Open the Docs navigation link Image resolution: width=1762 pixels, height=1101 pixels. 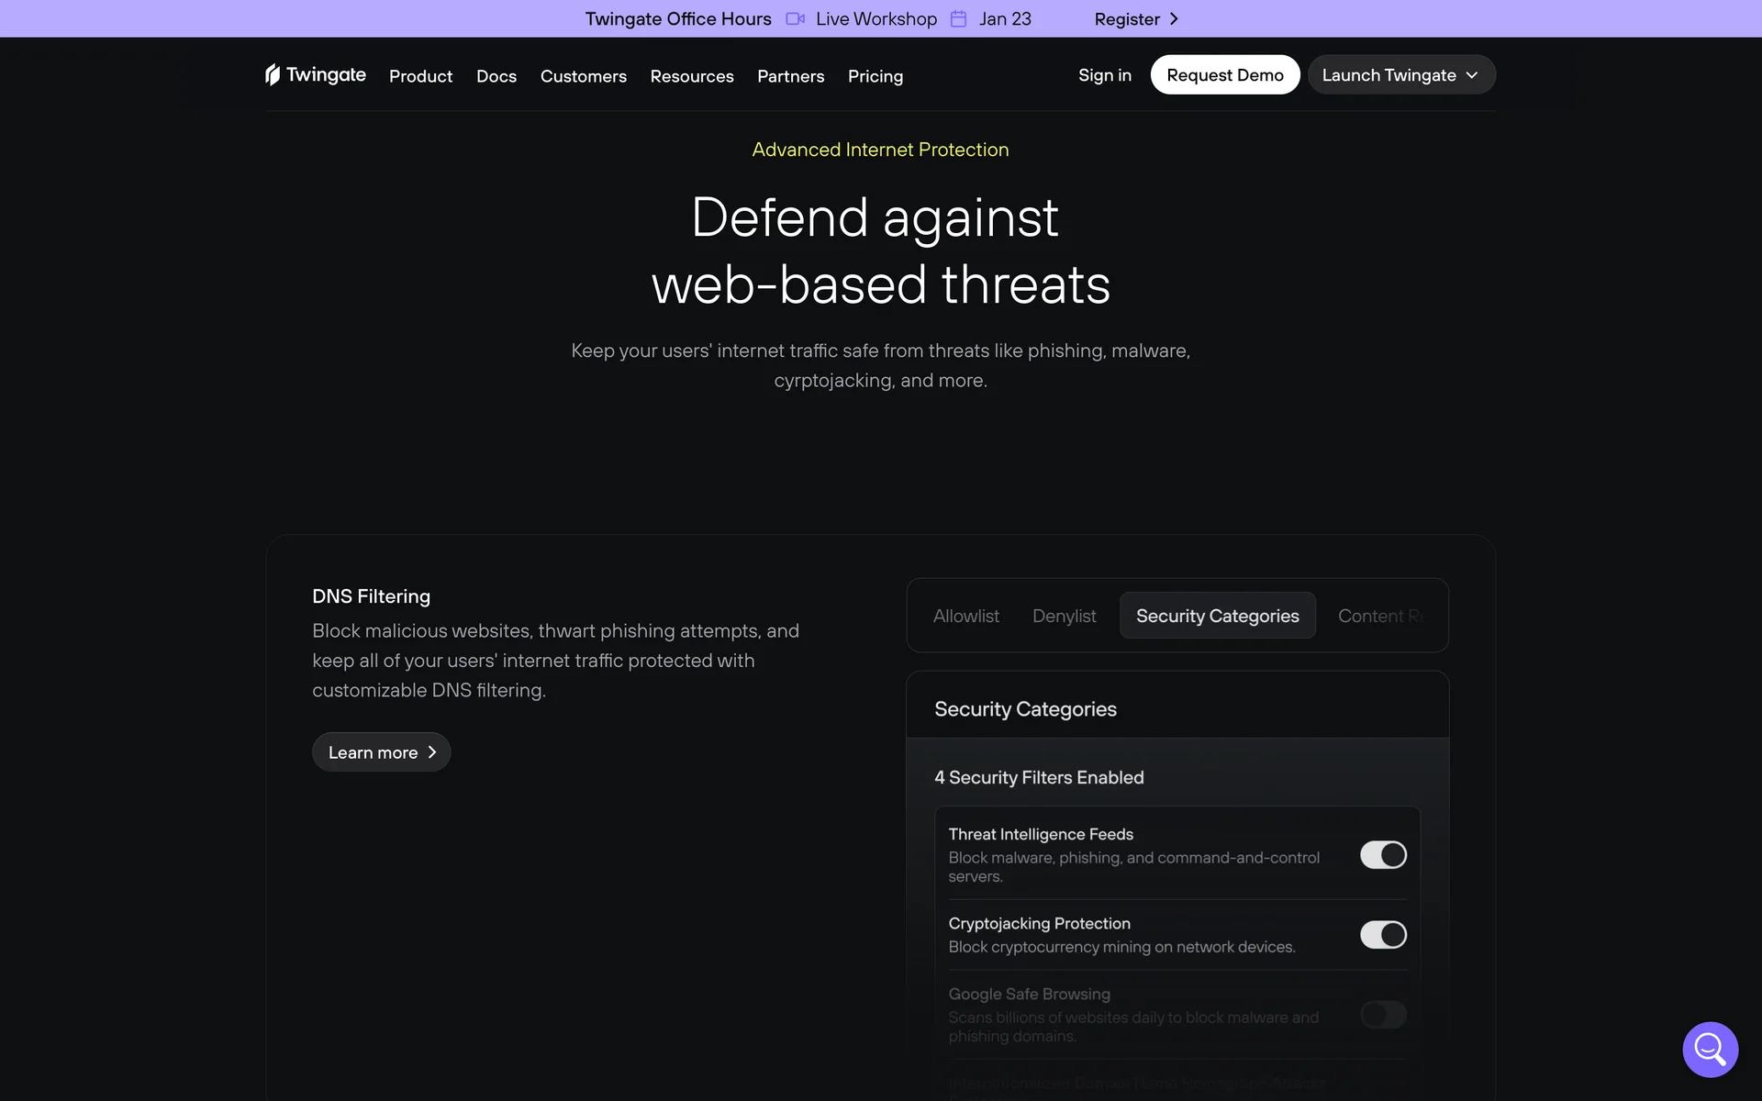pyautogui.click(x=496, y=76)
